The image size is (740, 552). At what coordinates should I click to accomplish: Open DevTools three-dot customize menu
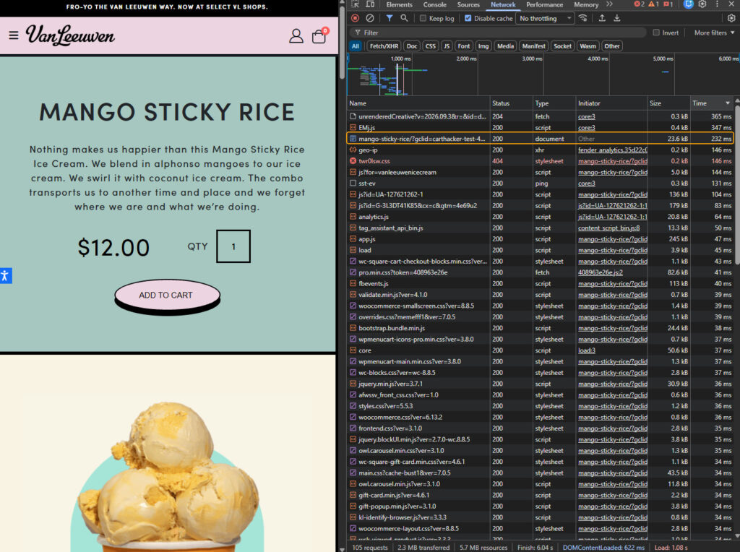(717, 4)
